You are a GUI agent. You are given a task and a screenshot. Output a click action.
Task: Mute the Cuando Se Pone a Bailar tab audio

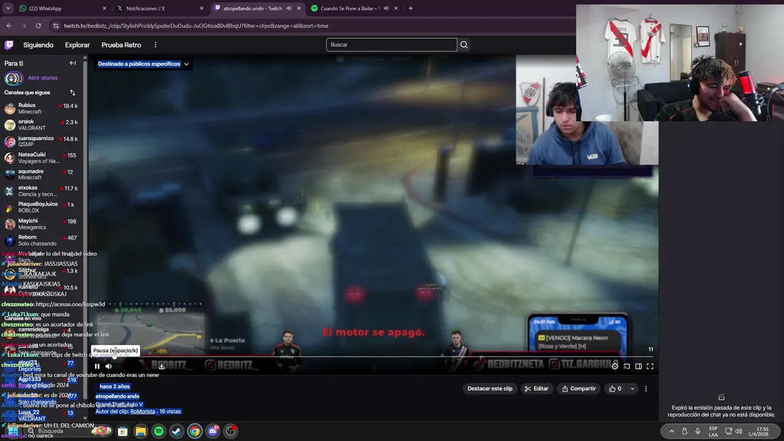tap(386, 9)
